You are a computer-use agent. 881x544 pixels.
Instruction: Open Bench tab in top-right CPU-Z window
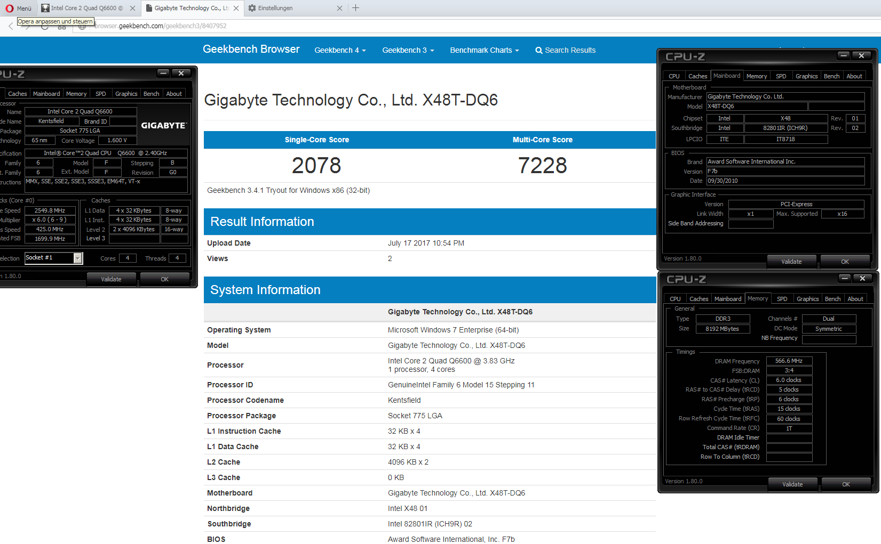(x=831, y=76)
